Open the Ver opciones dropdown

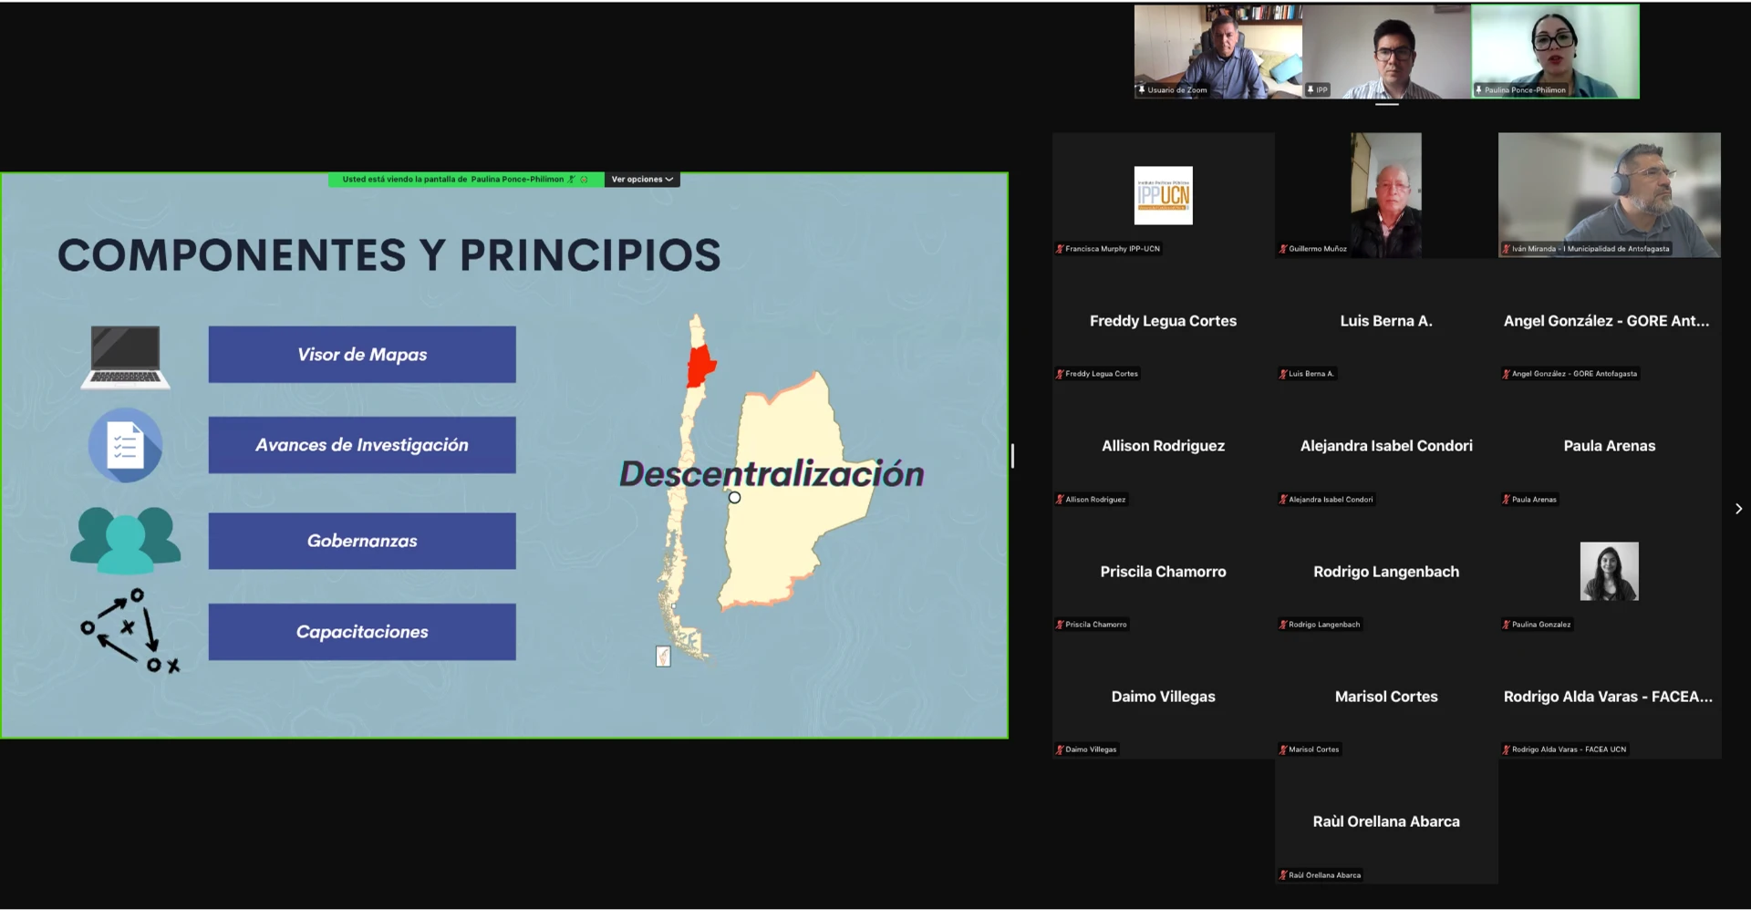[x=642, y=180]
